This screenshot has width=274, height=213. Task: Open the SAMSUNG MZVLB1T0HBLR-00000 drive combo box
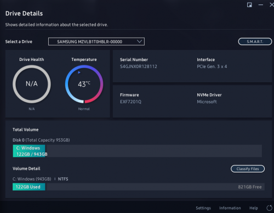[96, 42]
